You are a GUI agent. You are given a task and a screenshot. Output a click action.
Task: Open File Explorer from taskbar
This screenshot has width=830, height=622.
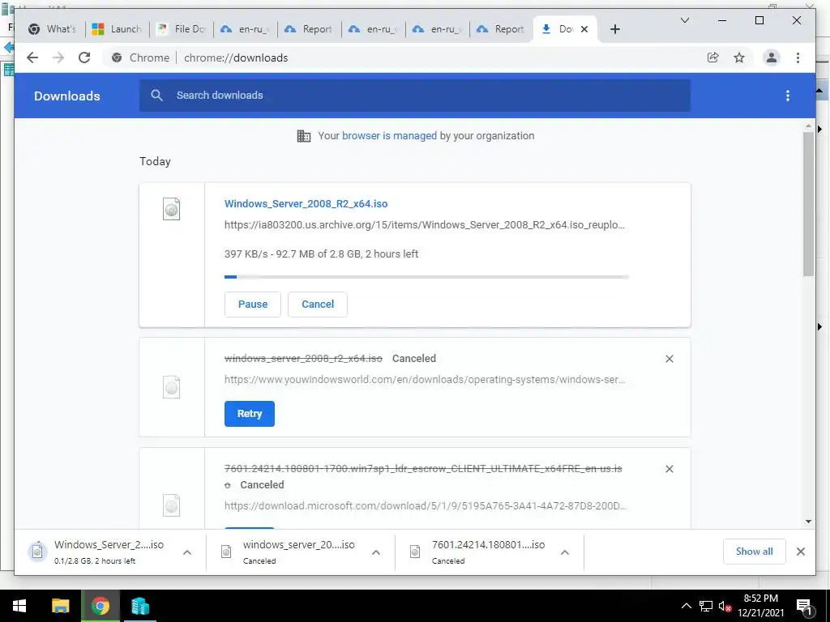point(60,606)
